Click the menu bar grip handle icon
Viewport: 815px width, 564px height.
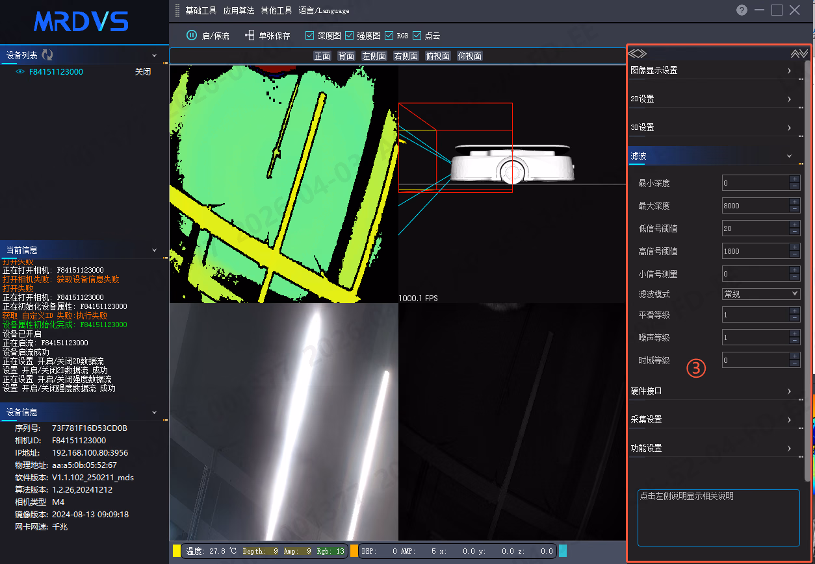click(178, 10)
